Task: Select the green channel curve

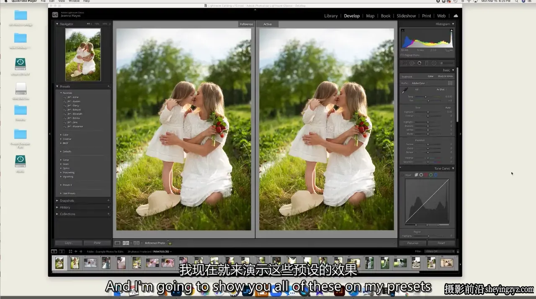Action: [431, 175]
